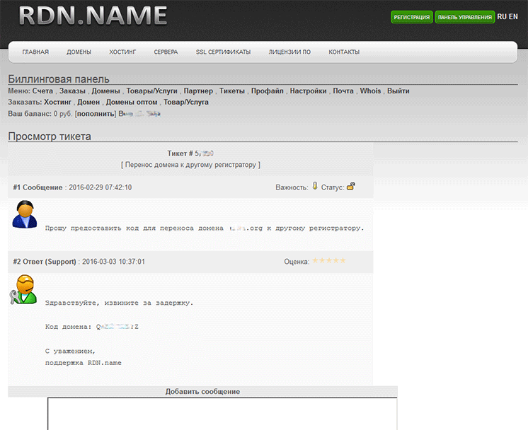
Task: Open the Хостинг nav item
Action: [122, 52]
